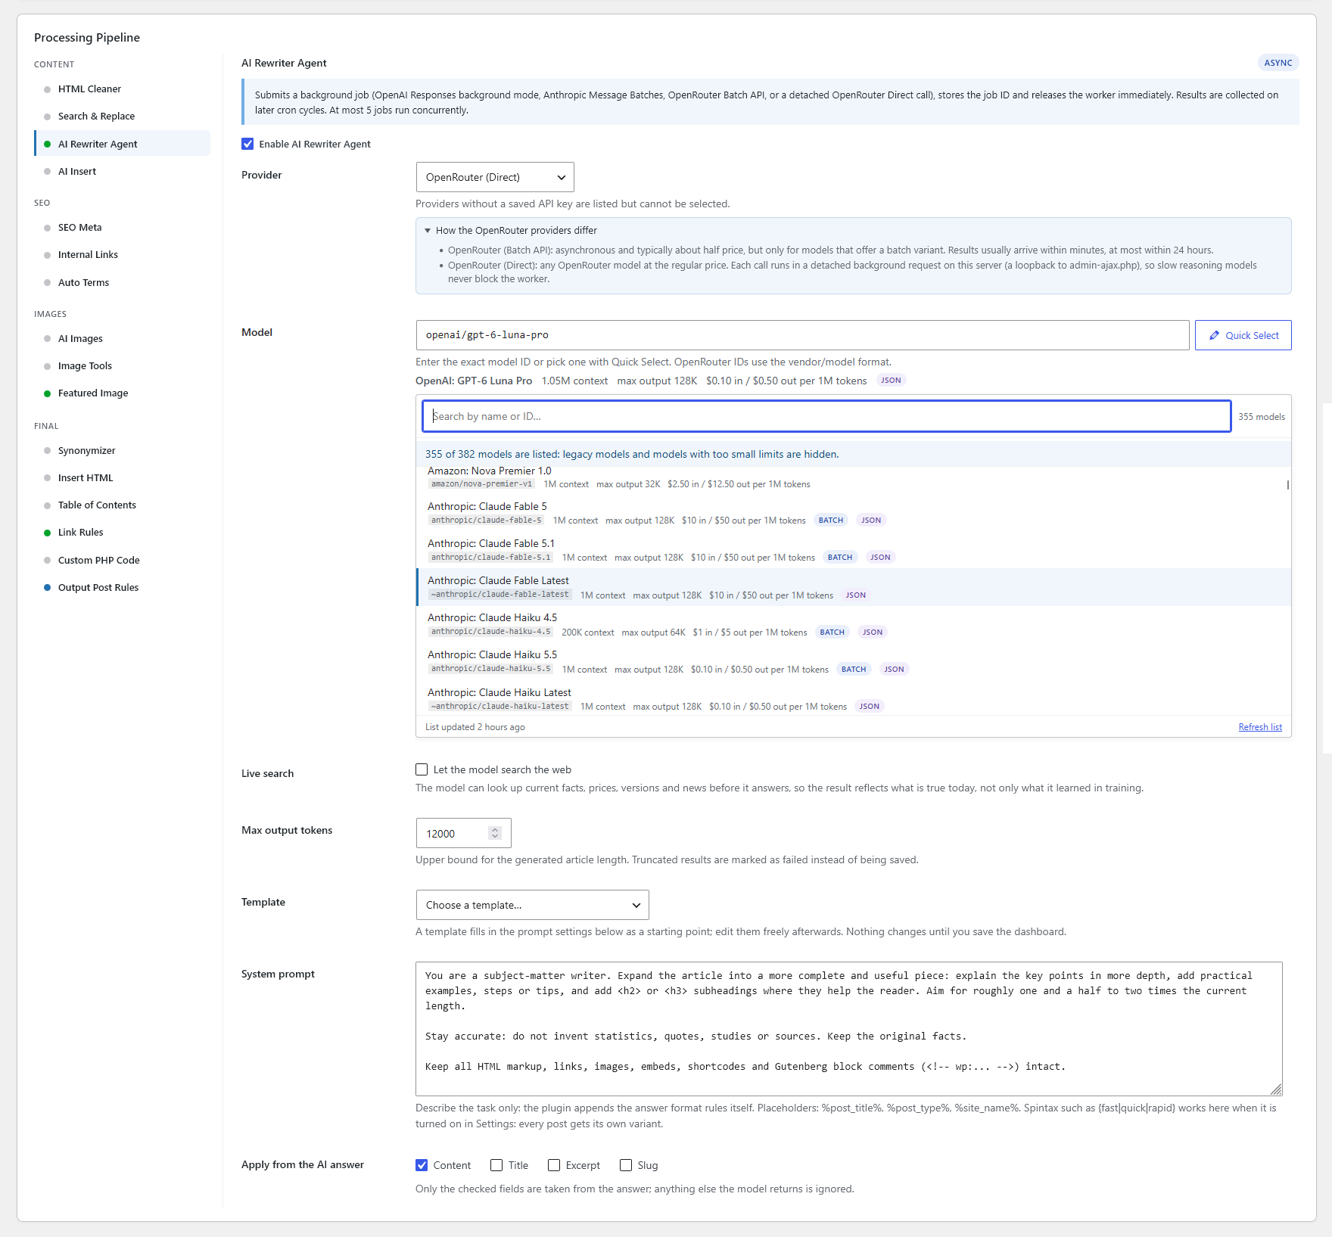Image resolution: width=1332 pixels, height=1237 pixels.
Task: Choose Anthropic: Claude Fable Latest model
Action: (853, 587)
